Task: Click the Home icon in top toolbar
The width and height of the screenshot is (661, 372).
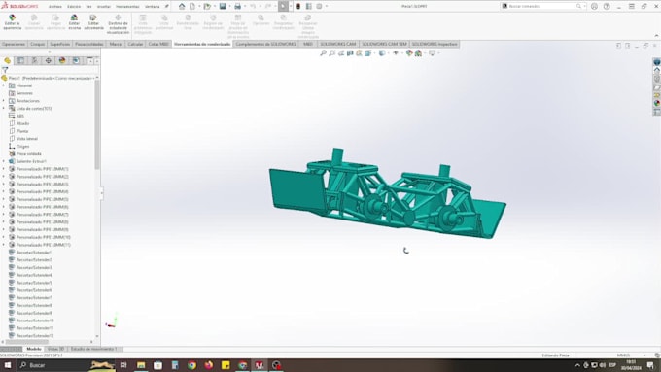Action: pyautogui.click(x=182, y=6)
